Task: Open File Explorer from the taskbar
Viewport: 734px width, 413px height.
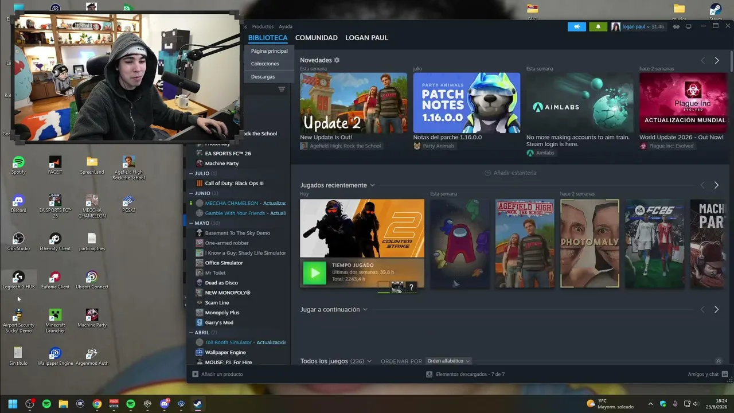Action: click(63, 404)
